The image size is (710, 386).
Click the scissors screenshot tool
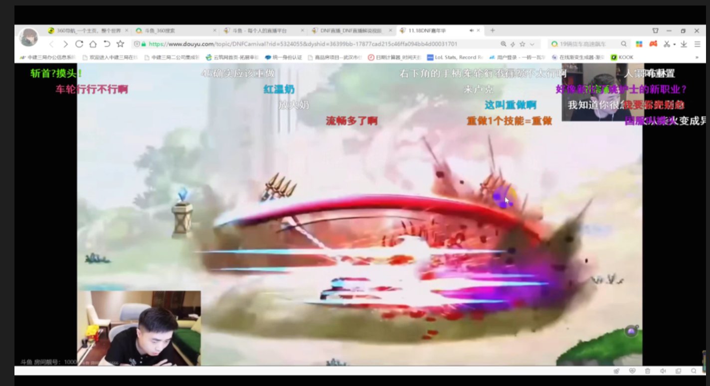point(667,44)
